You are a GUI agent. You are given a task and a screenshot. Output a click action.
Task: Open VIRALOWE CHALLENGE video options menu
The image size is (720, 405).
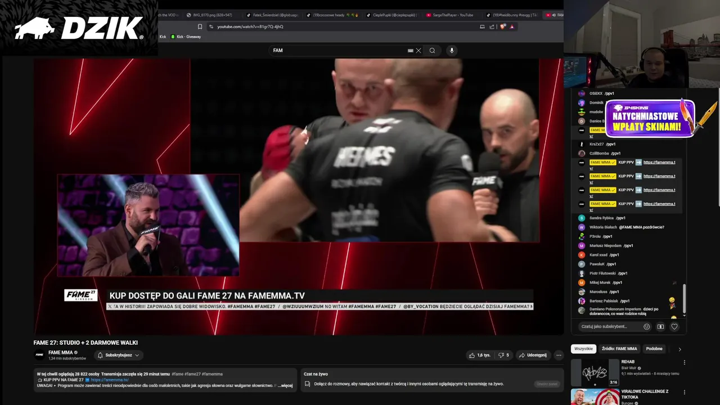coord(685,391)
